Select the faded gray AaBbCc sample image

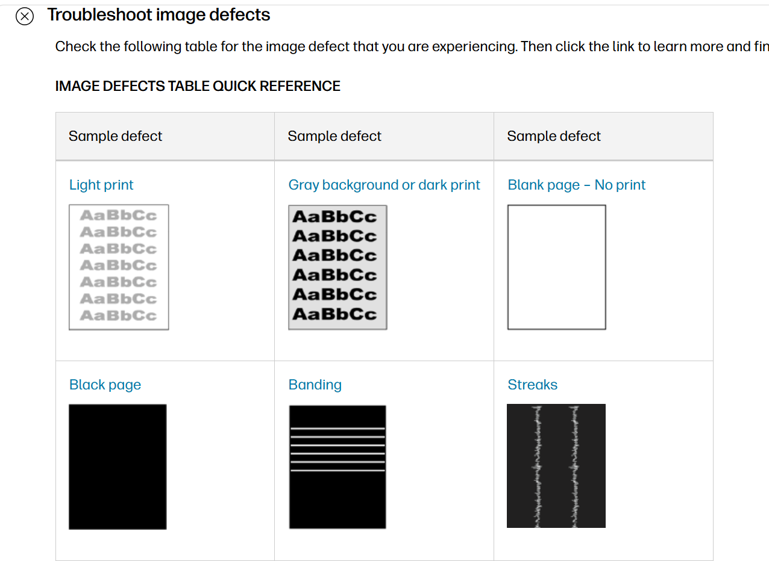pos(119,267)
